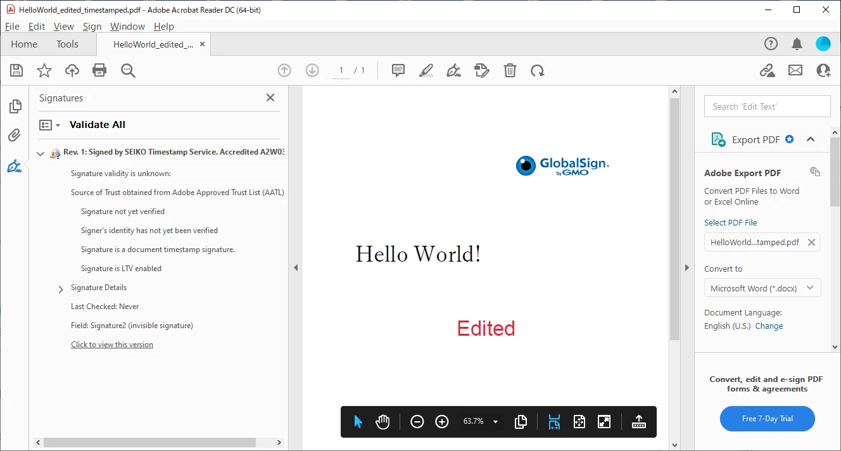841x451 pixels.
Task: Click the Search 'Edit Text' field
Action: [768, 106]
